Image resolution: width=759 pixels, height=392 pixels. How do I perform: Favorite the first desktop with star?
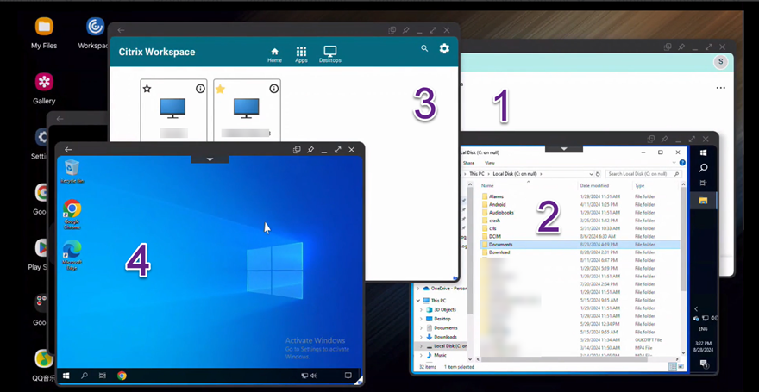click(x=147, y=89)
